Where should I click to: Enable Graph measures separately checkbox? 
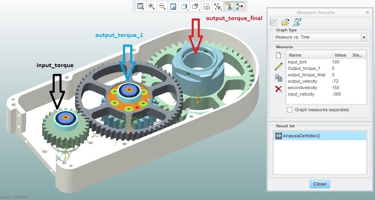coord(290,110)
